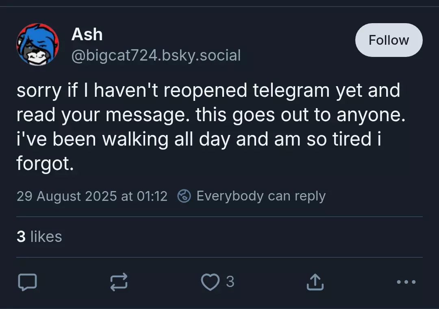Like the post with the heart icon
The image size is (439, 309).
click(210, 282)
